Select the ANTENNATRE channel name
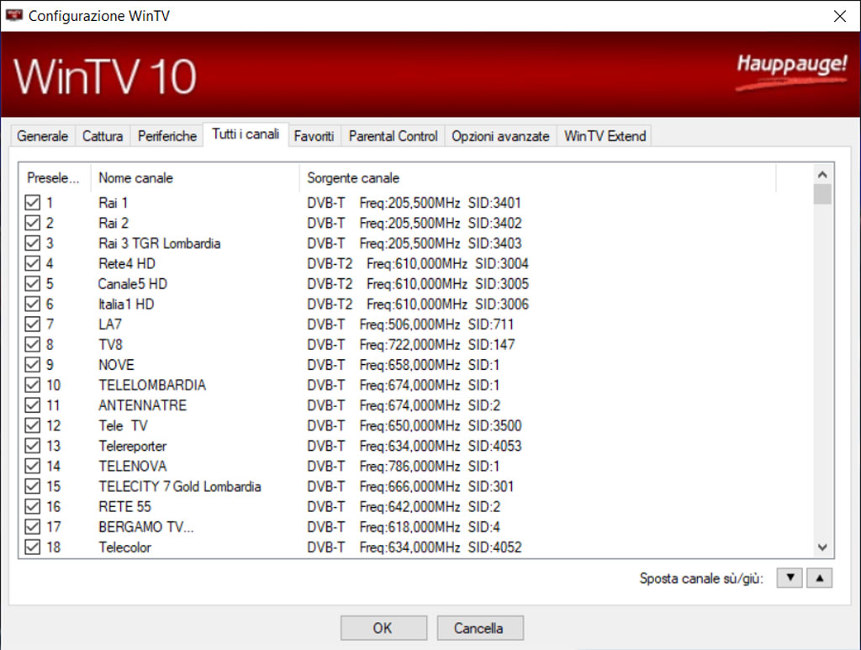Screen dimensions: 861x650 pos(143,405)
